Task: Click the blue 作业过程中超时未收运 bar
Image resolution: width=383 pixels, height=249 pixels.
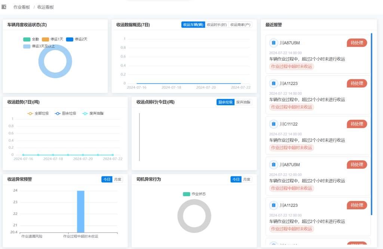Action: pos(81,212)
